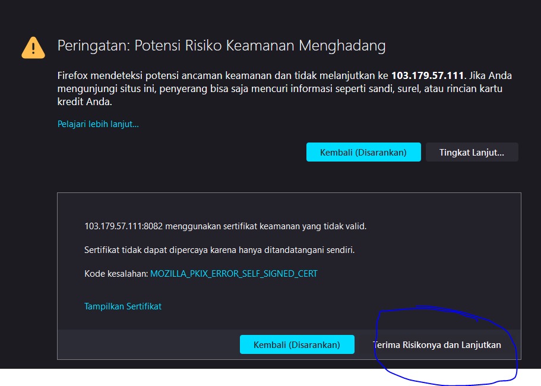This screenshot has width=541, height=386.
Task: Click the Peringatan: Potensi Risiko Keamanan heading
Action: pos(222,46)
